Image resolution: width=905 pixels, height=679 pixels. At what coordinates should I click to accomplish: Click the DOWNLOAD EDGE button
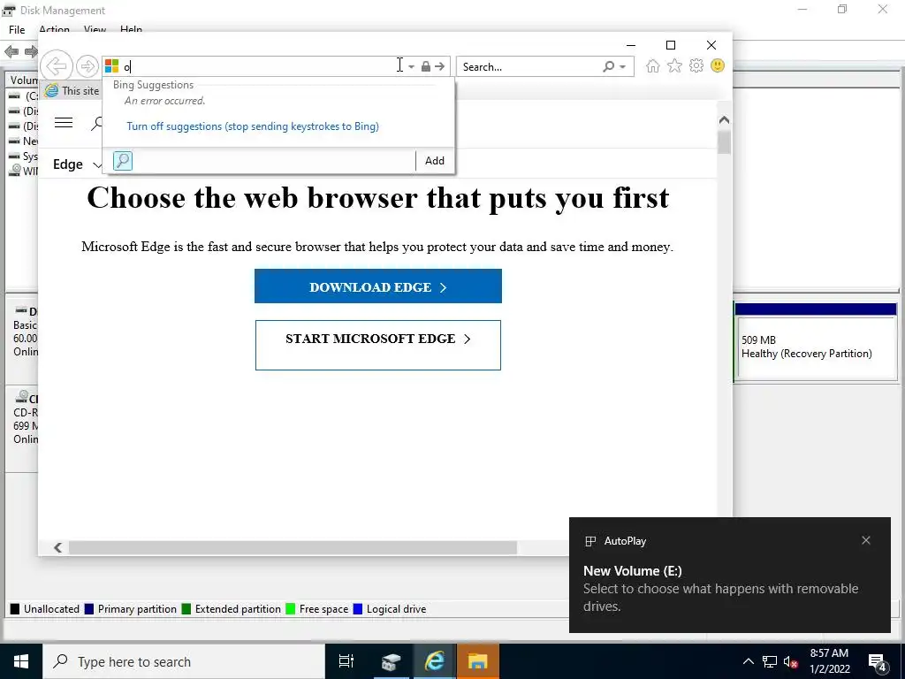378,286
